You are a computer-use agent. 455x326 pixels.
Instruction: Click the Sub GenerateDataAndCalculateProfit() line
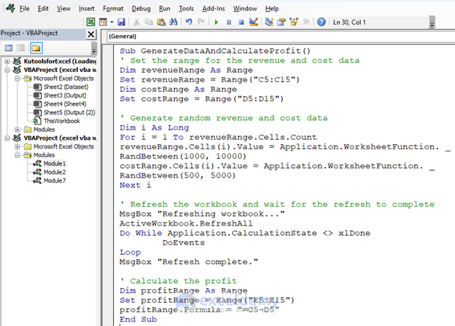pos(215,51)
